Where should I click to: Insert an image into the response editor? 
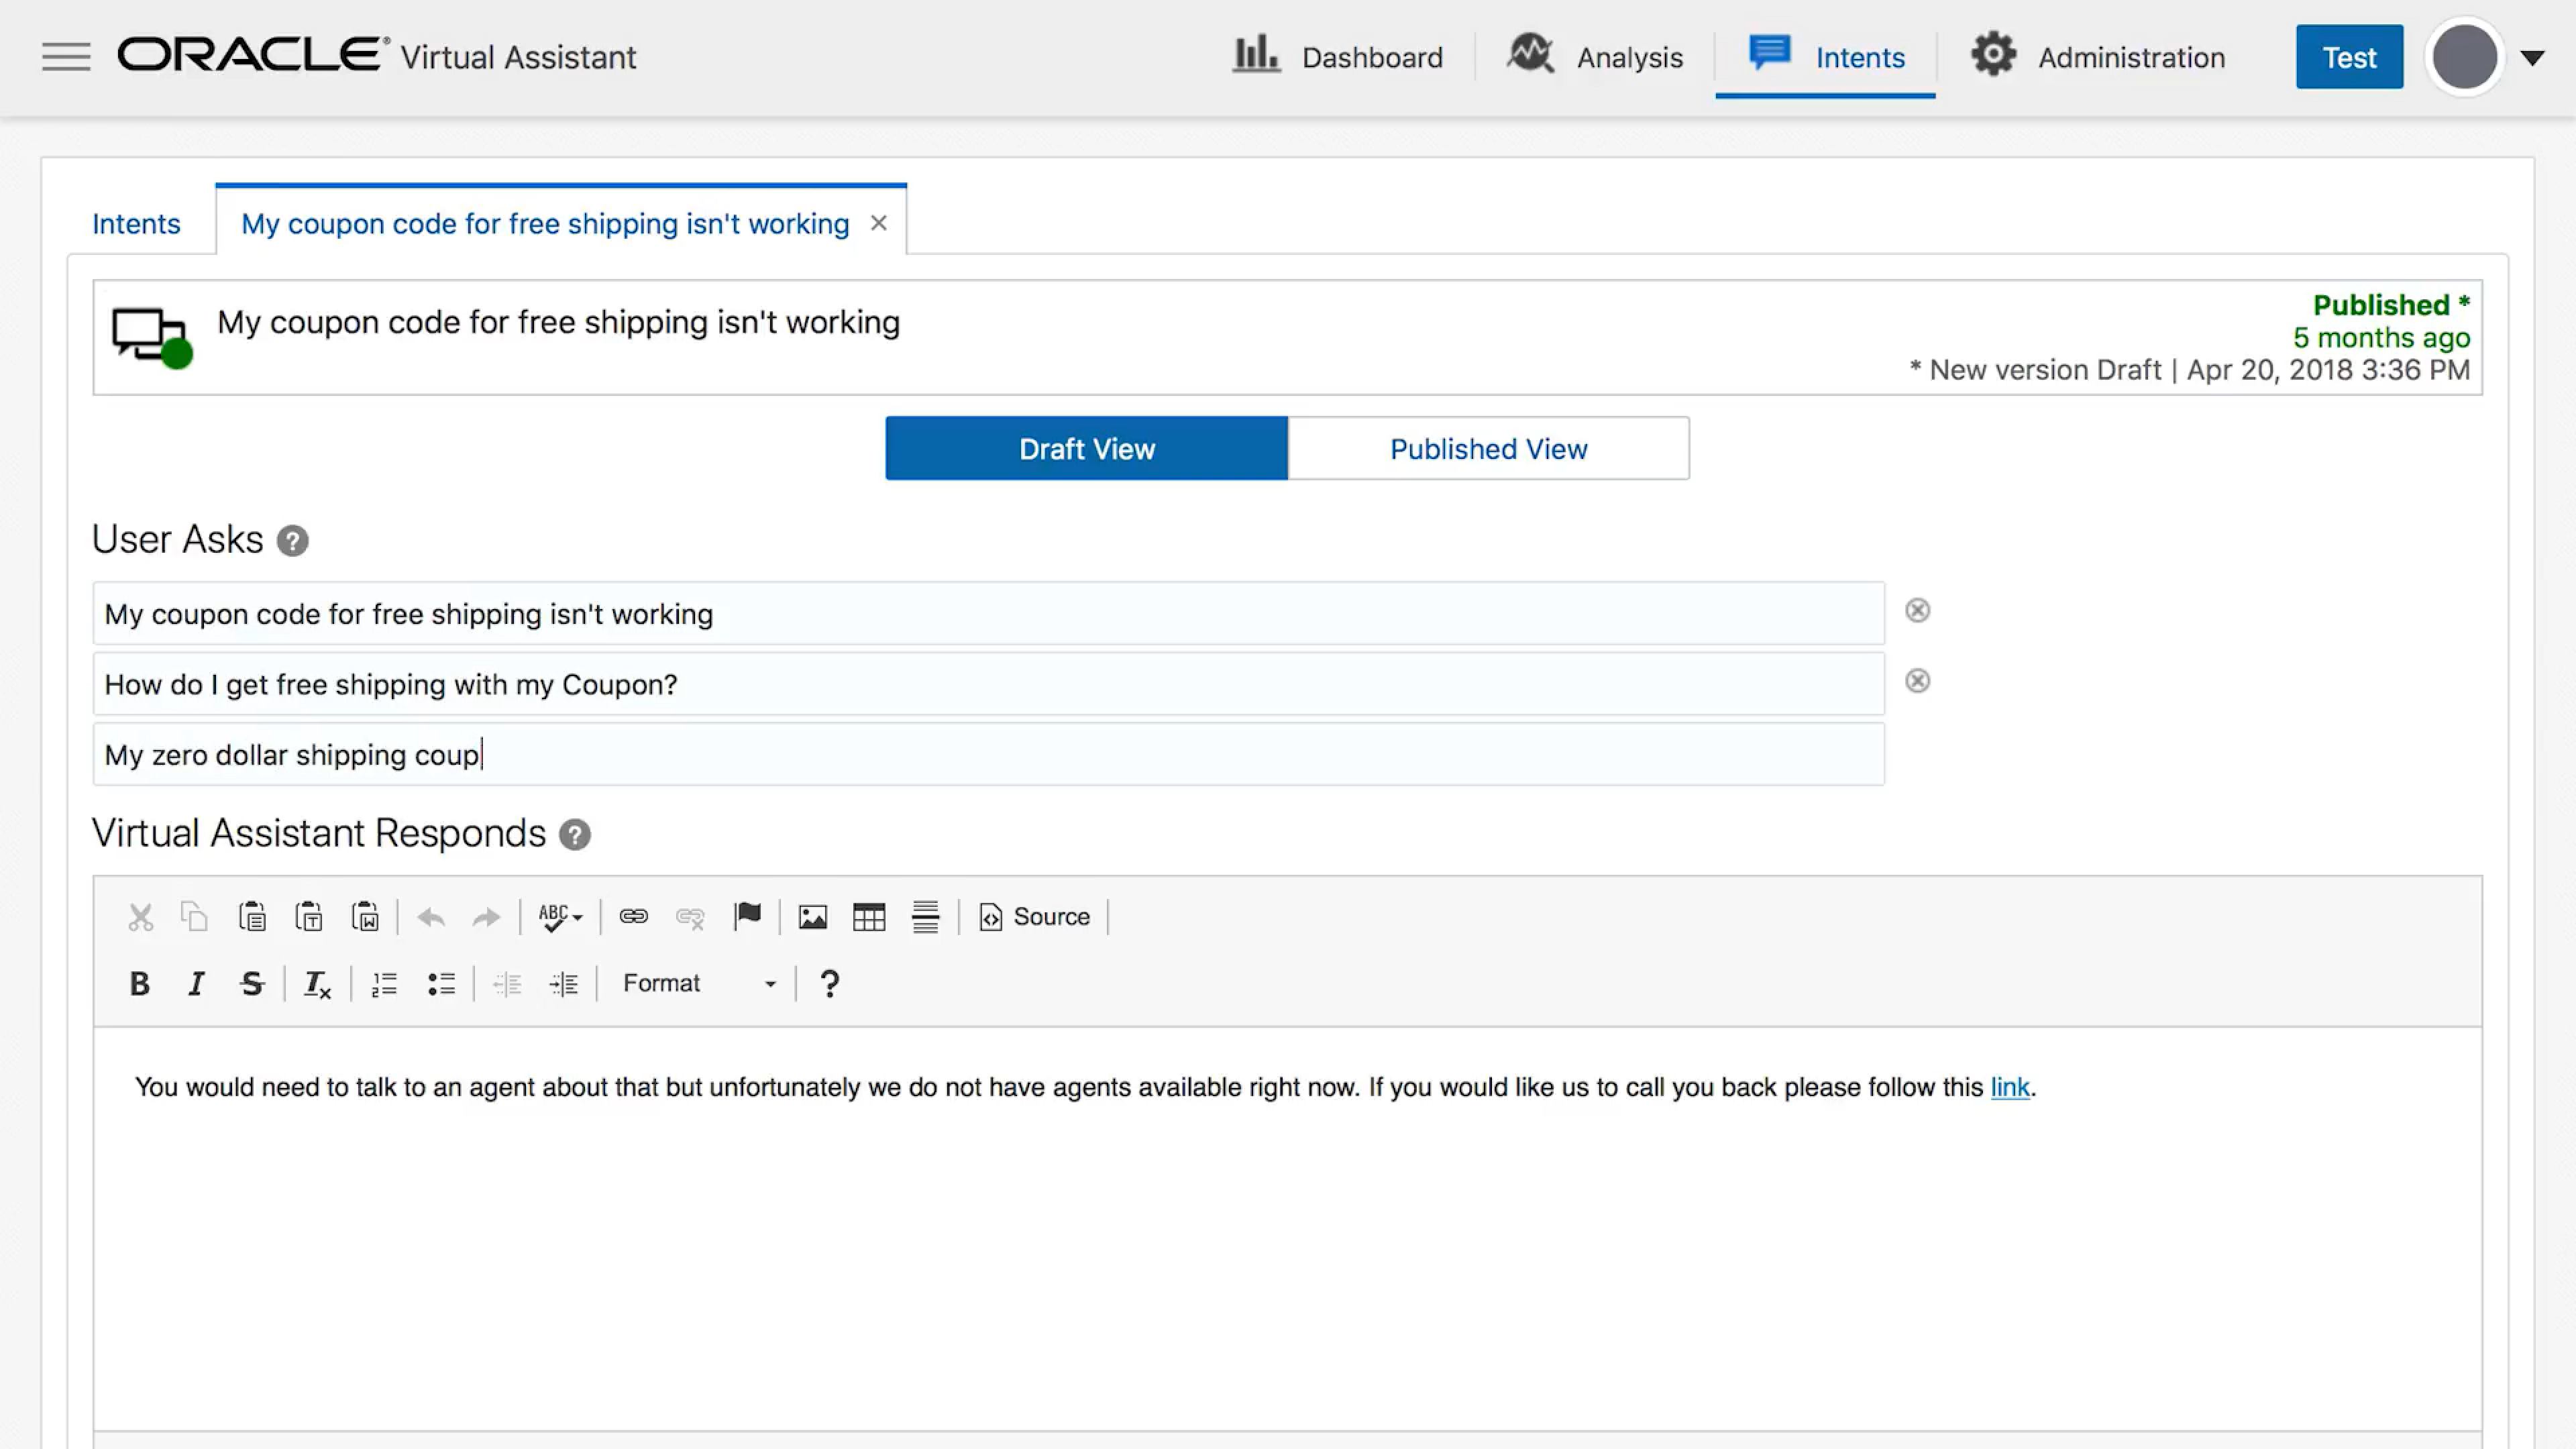812,916
